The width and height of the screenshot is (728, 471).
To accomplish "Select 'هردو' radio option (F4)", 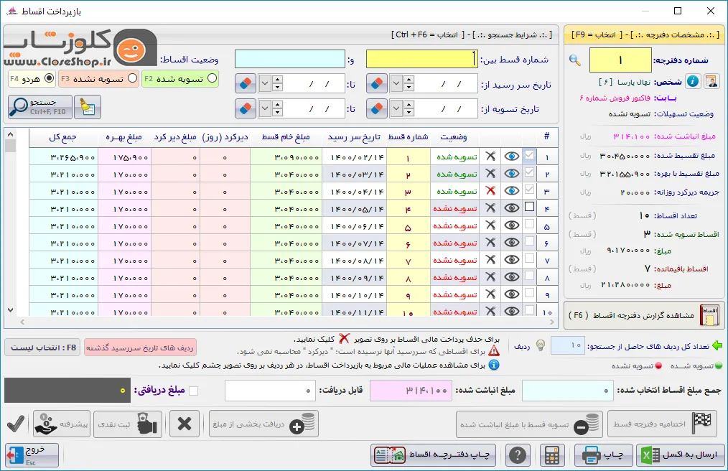I will (x=50, y=78).
